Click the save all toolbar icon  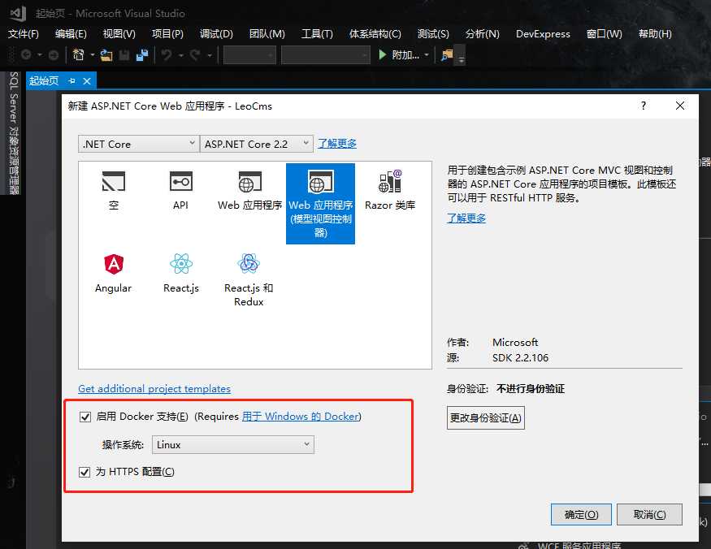(x=142, y=55)
